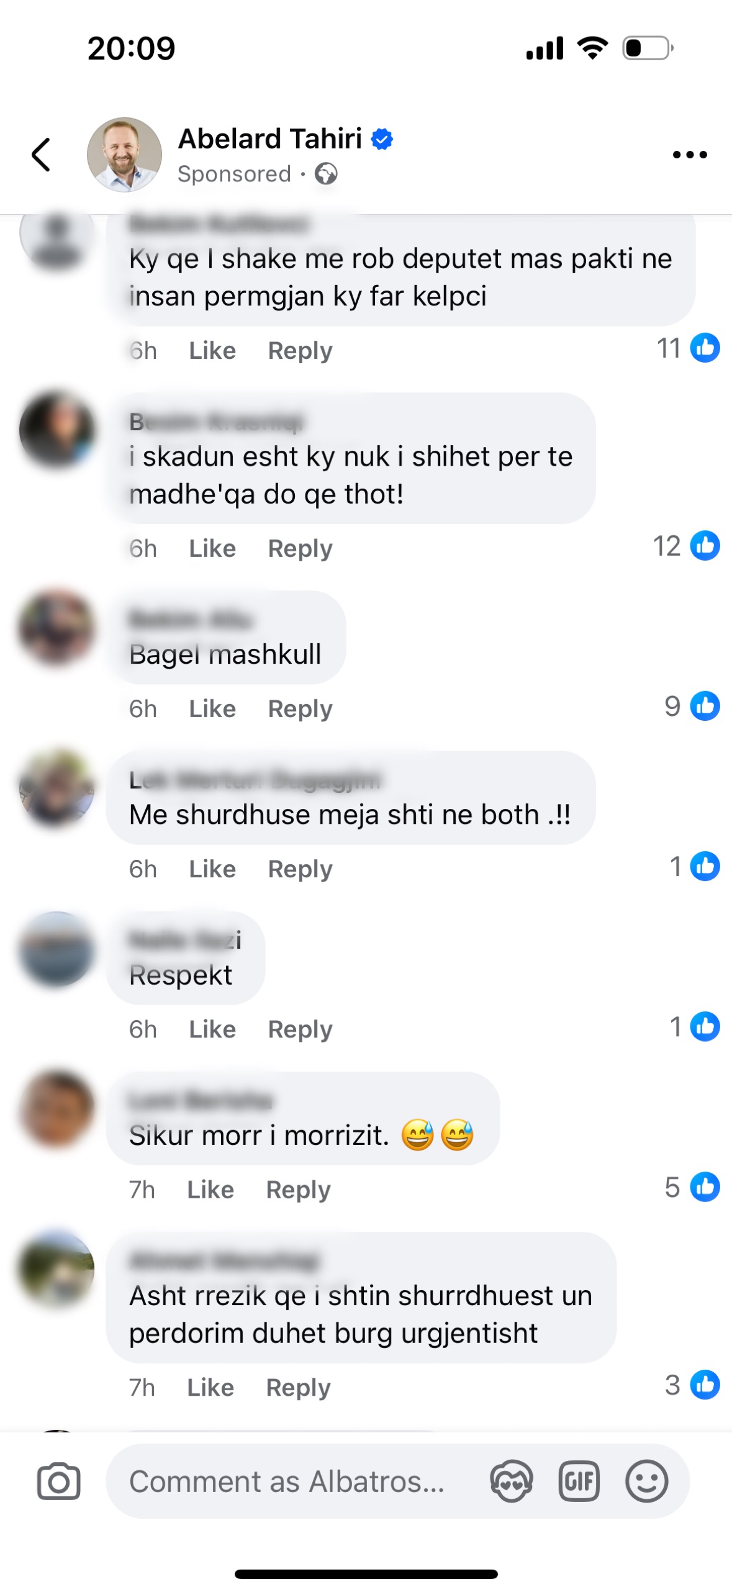
Task: Reply to 'Asht rrezik qe i shtin' comment
Action: 298,1388
